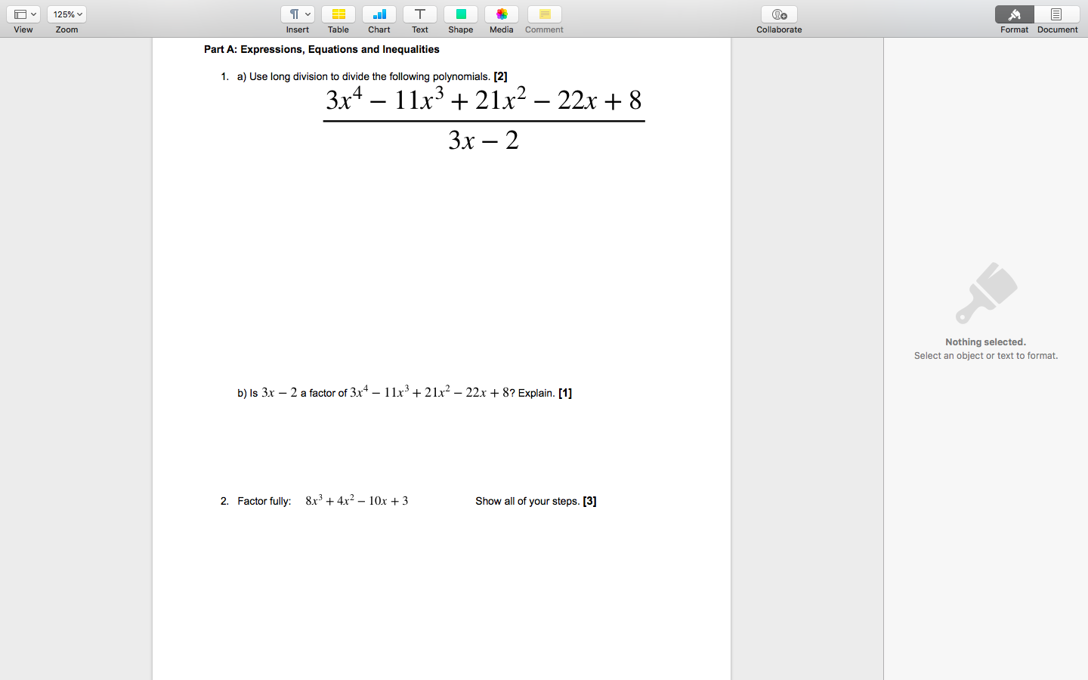This screenshot has height=680, width=1088.
Task: Click the long division instruction text
Action: [x=372, y=76]
